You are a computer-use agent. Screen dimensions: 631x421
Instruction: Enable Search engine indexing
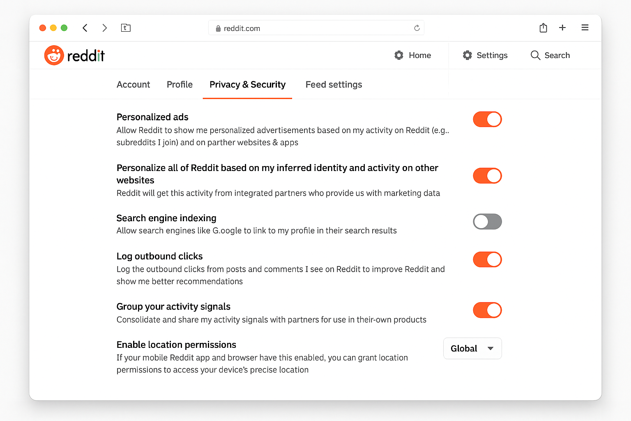pyautogui.click(x=487, y=222)
